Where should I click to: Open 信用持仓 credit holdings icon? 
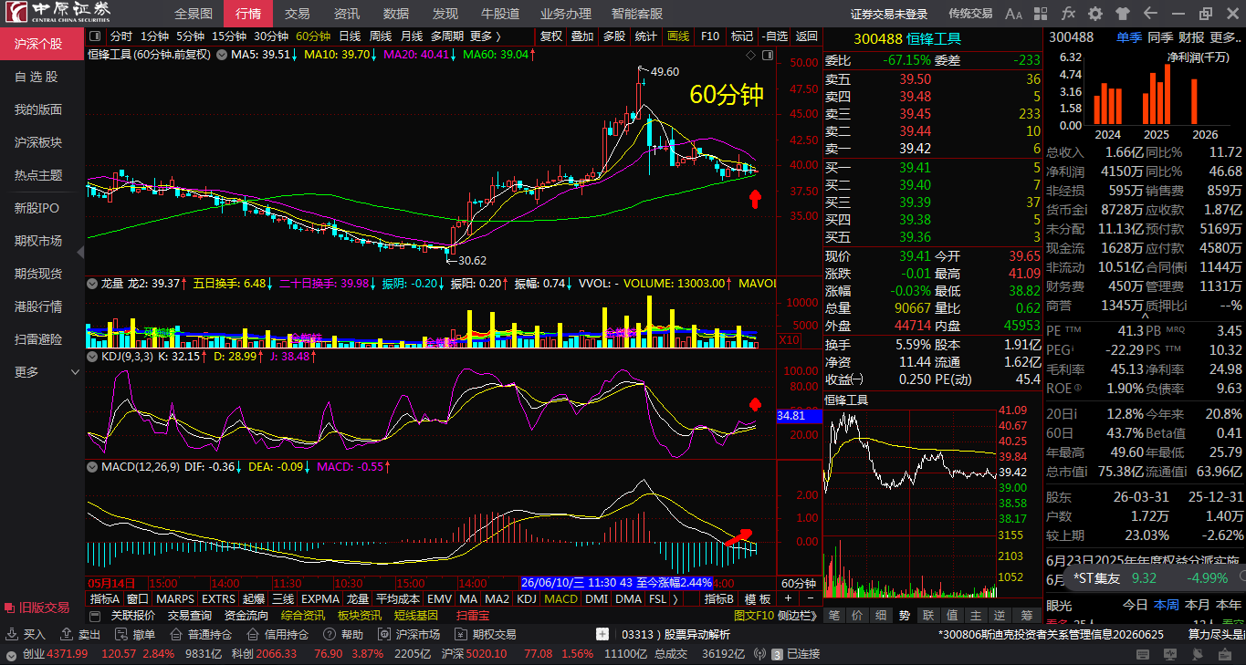[254, 634]
